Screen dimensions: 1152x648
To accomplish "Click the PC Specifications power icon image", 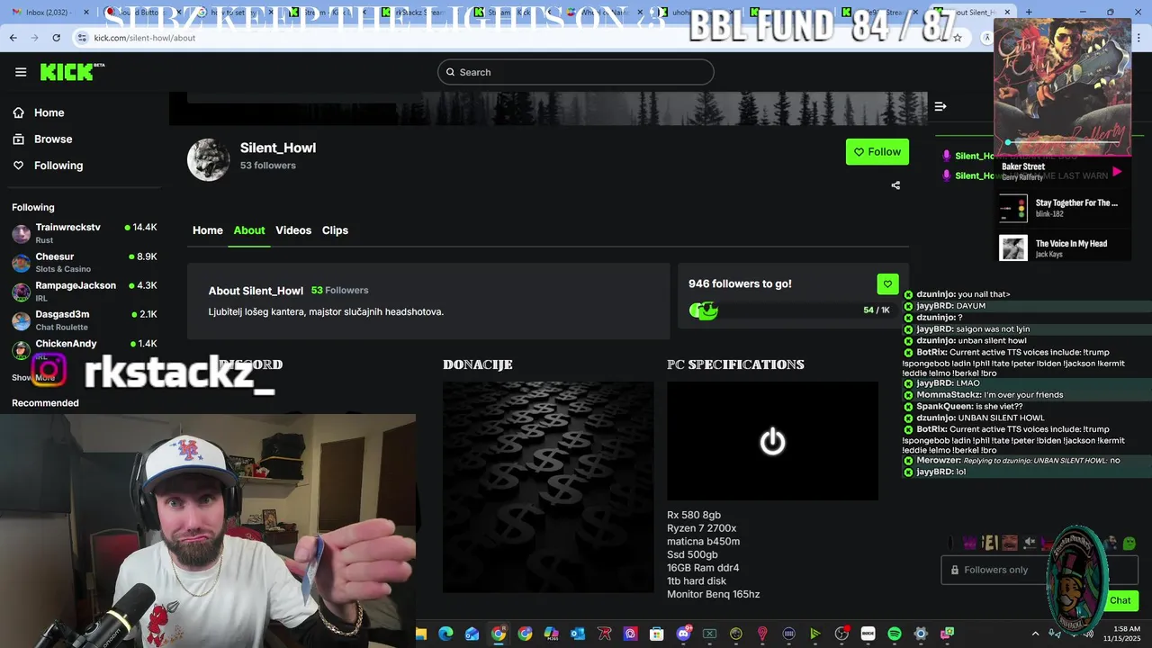I will click(x=772, y=441).
